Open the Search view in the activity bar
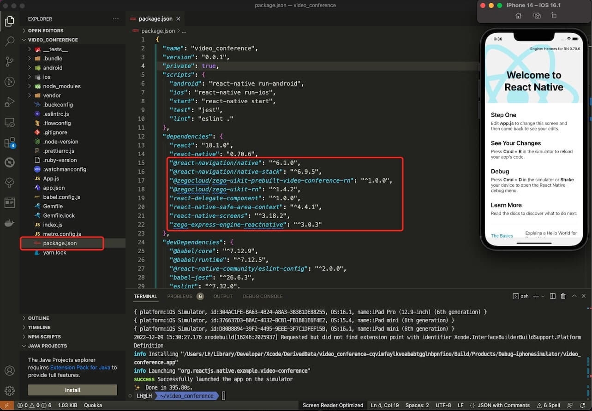This screenshot has height=411, width=592. click(x=9, y=42)
